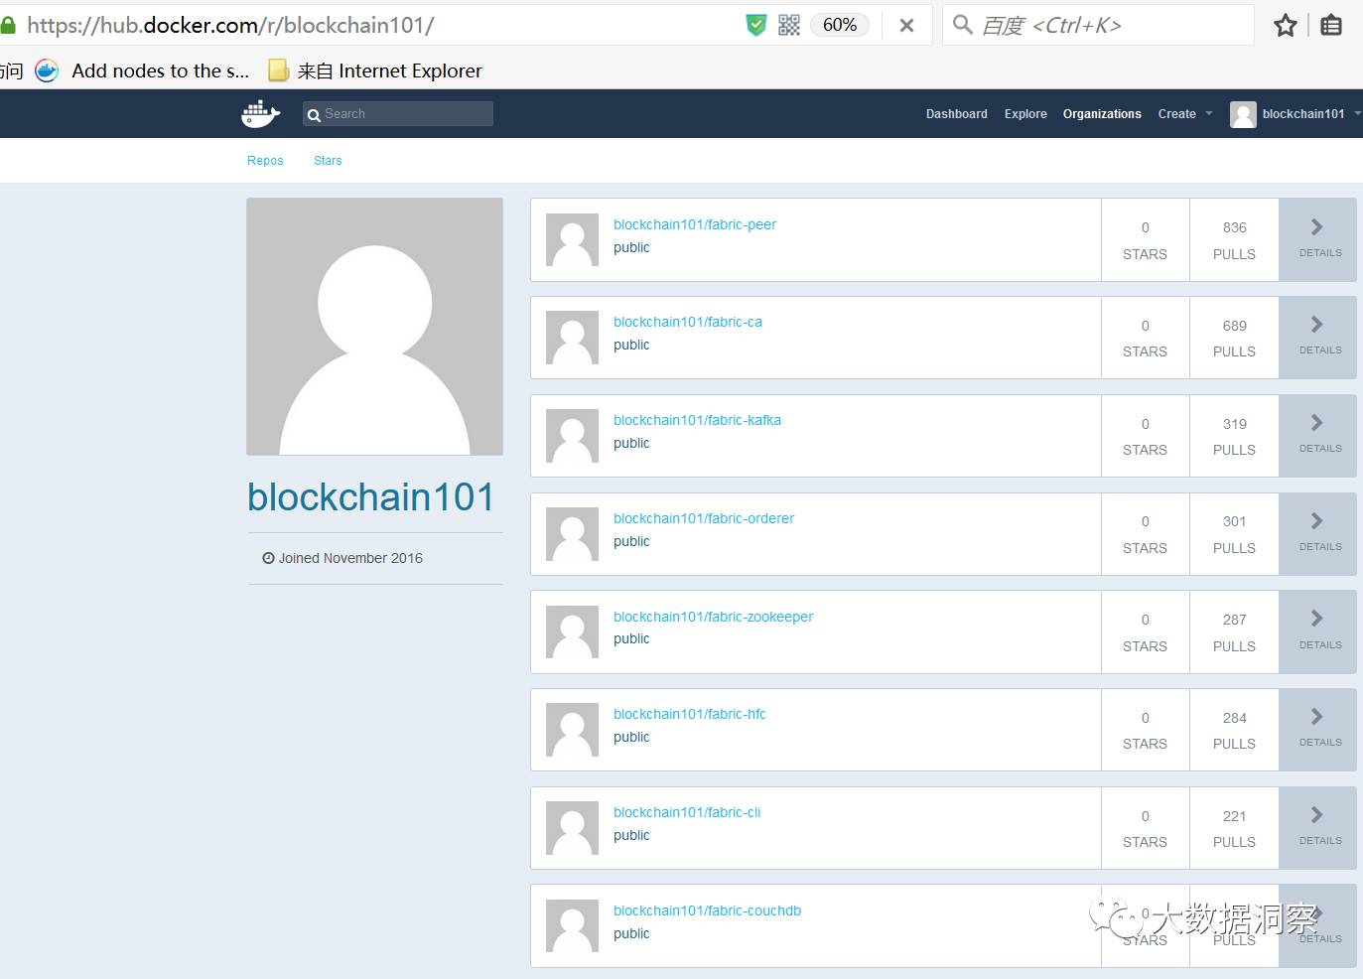Stop loading with the X icon

906,26
